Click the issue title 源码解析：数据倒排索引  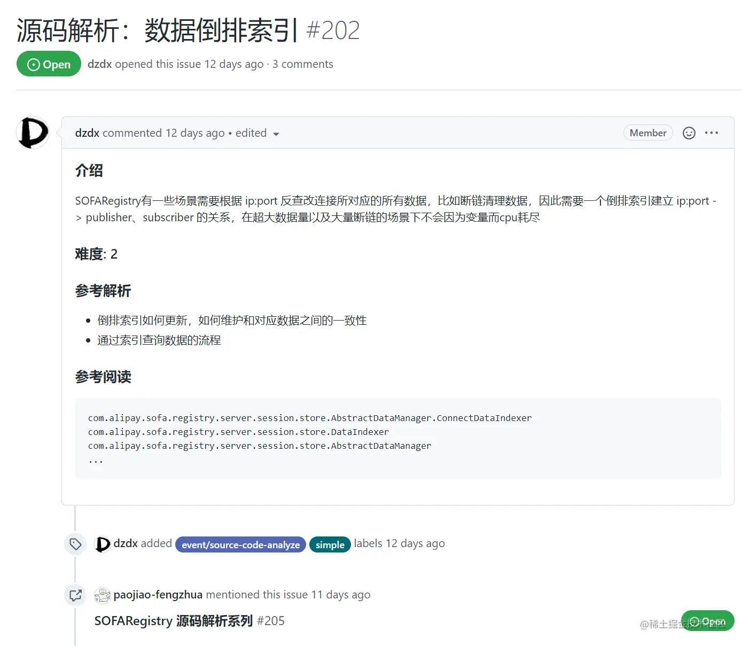[157, 30]
